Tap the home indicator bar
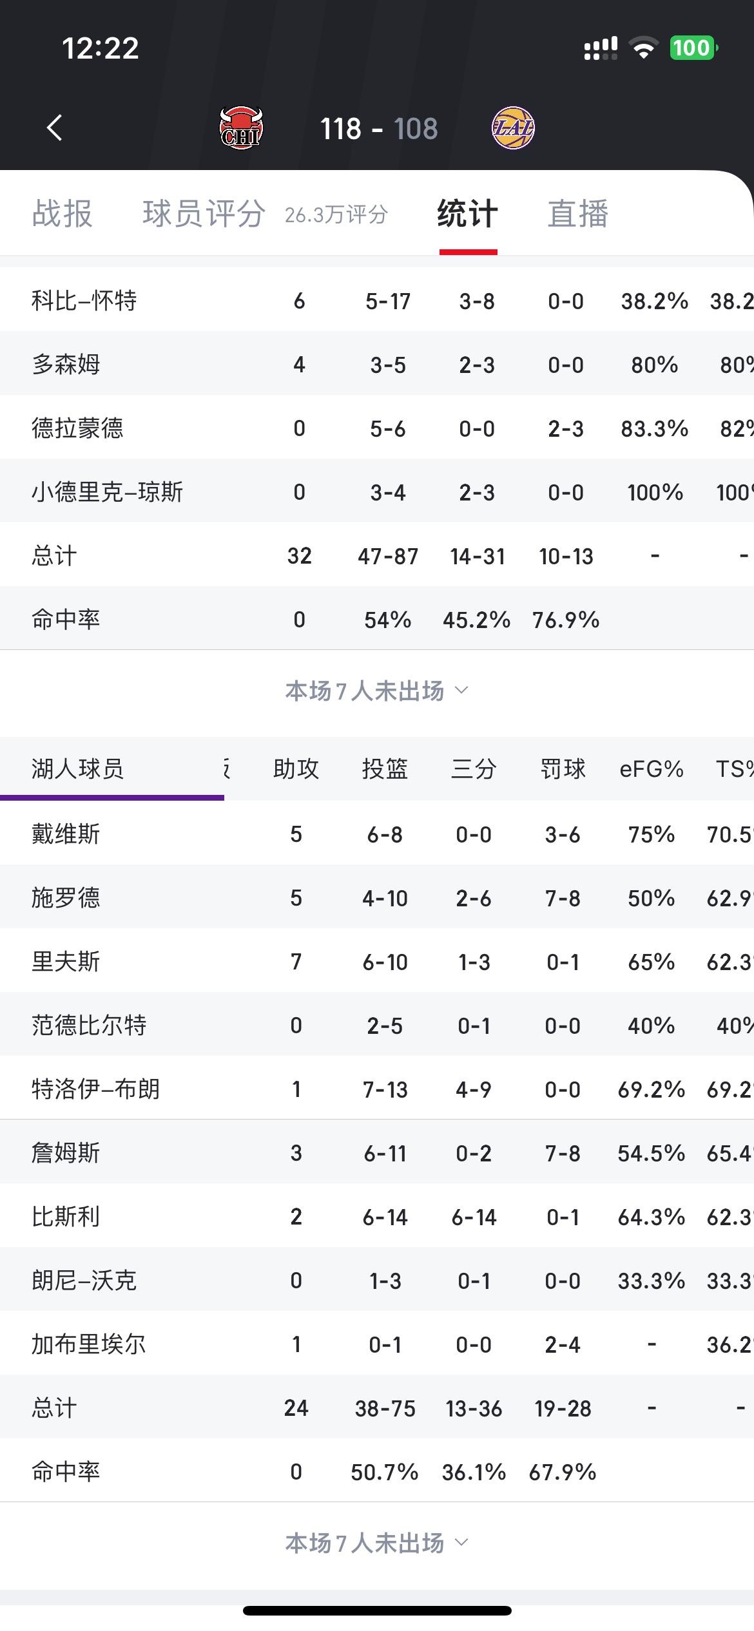The image size is (754, 1631). [x=377, y=1610]
